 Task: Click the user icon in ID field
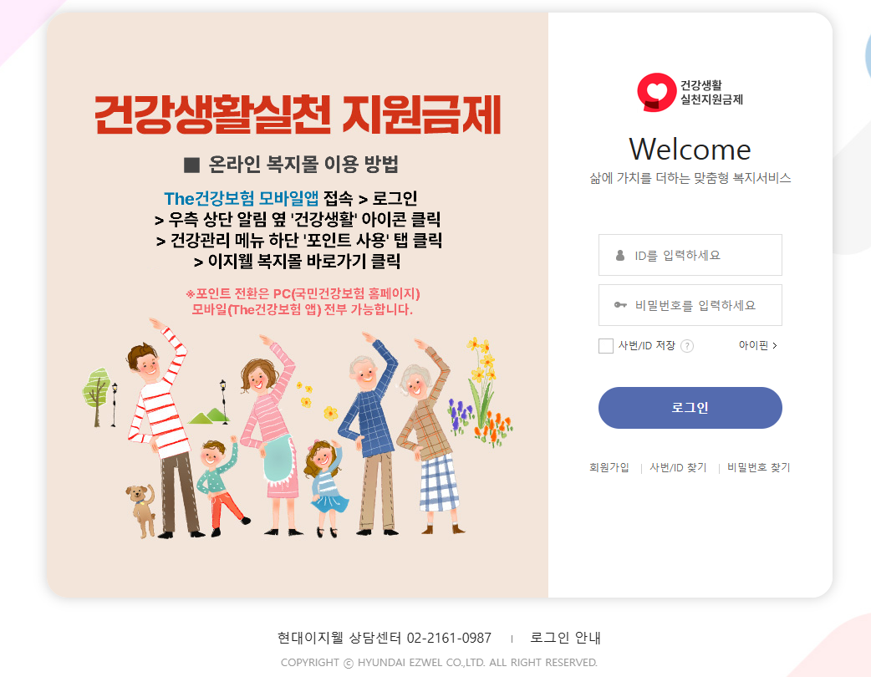click(x=620, y=256)
